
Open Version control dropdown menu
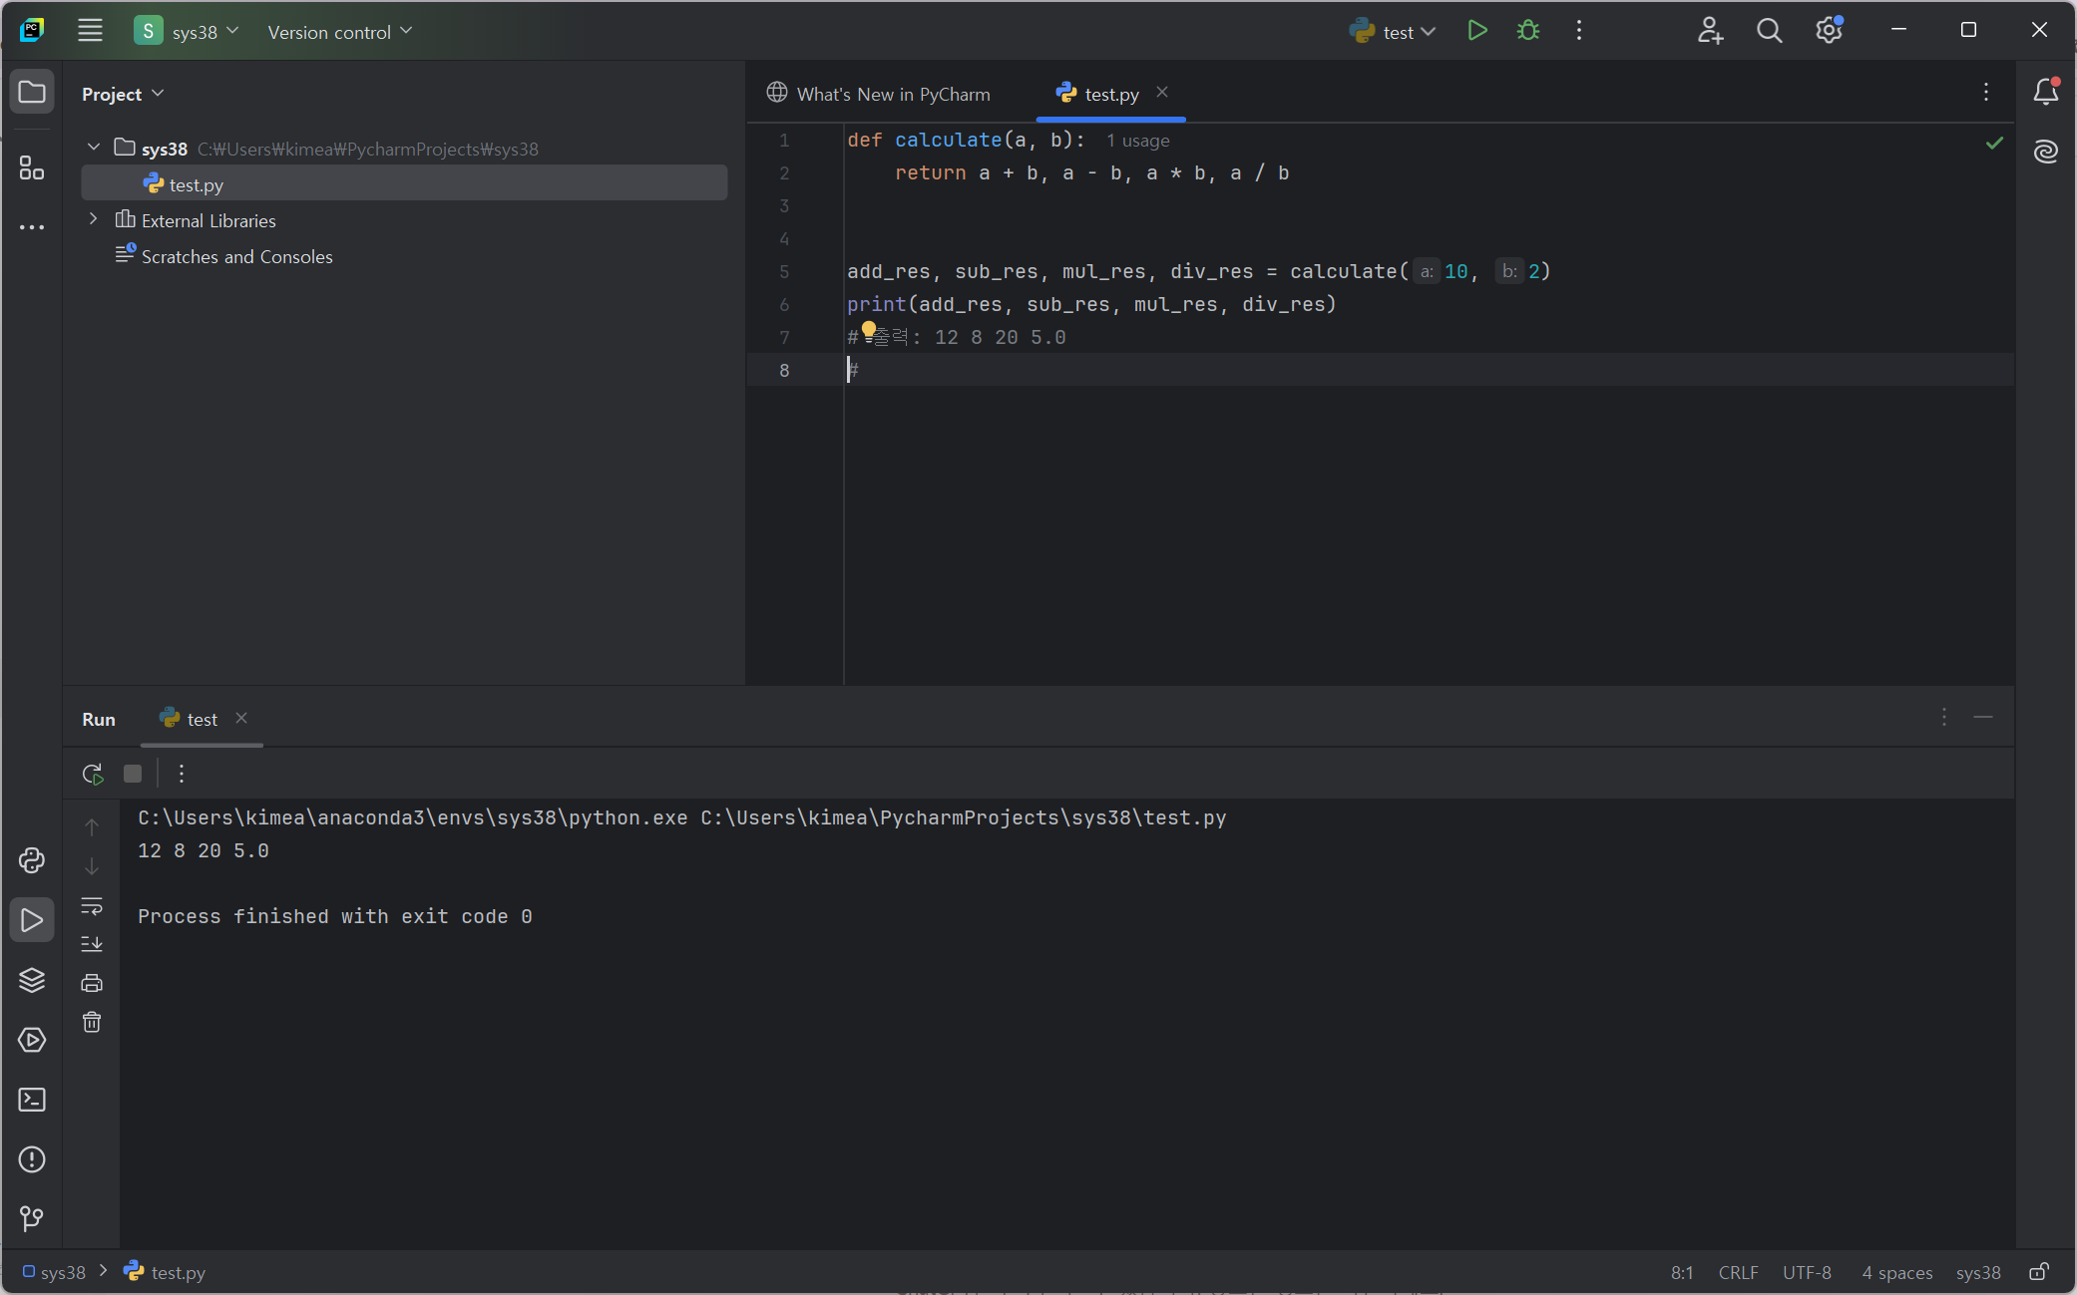click(339, 32)
